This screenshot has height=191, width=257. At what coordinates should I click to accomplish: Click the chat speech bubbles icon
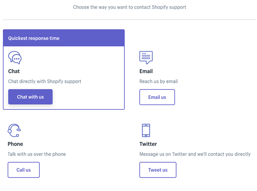pos(15,58)
